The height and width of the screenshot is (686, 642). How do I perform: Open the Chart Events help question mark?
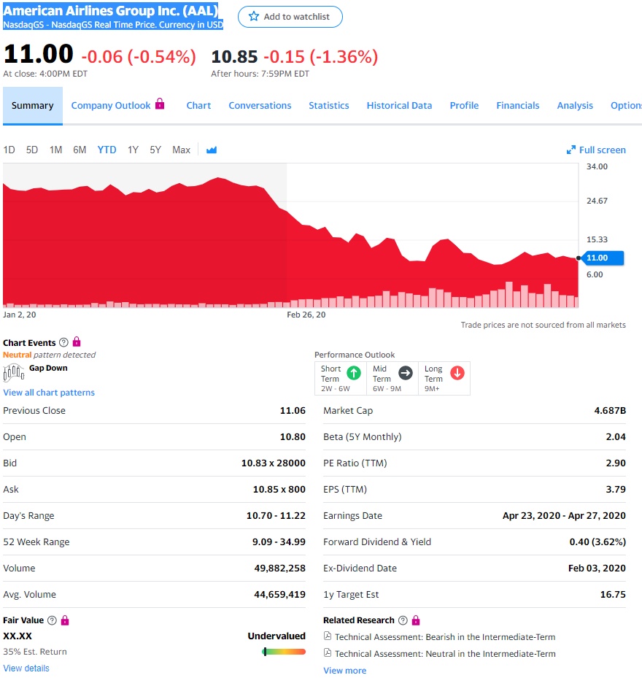[x=63, y=342]
